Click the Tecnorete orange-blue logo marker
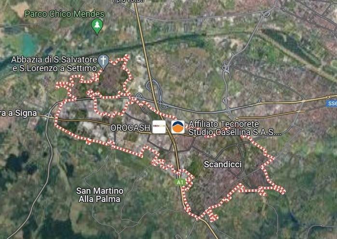Screen dimensions: 337x239 [178, 127]
